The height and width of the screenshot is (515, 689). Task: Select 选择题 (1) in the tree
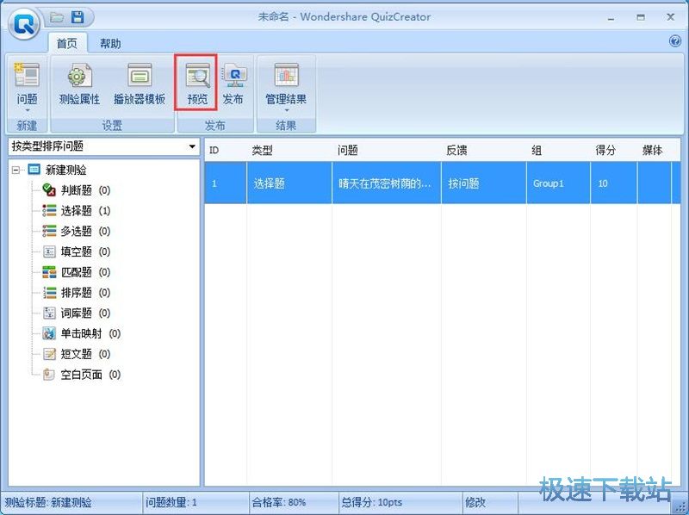click(76, 210)
